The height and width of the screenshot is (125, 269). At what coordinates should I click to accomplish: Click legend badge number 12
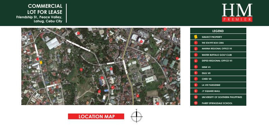196,103
